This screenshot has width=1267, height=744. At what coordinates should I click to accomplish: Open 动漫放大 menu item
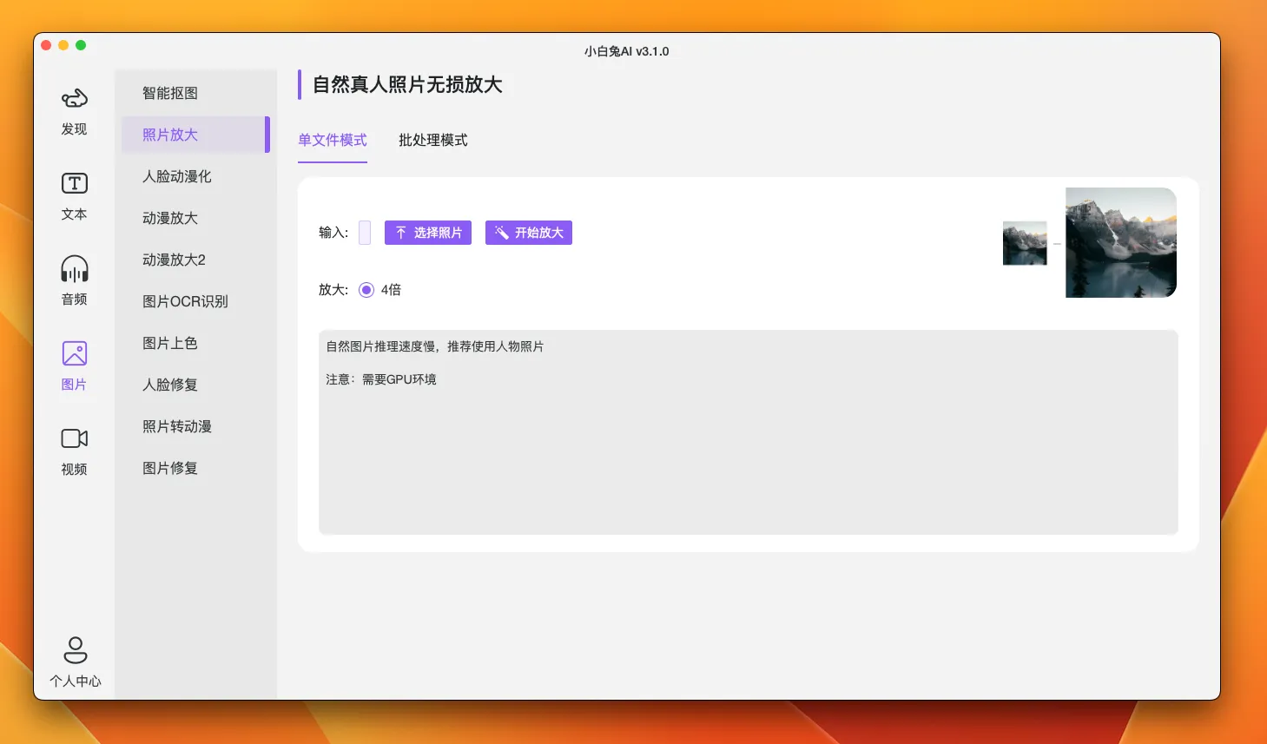coord(195,218)
